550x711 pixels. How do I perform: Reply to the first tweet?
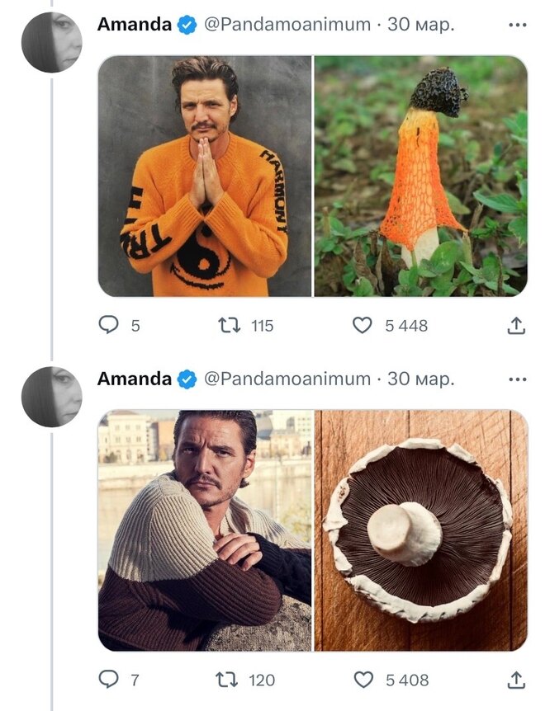[109, 326]
